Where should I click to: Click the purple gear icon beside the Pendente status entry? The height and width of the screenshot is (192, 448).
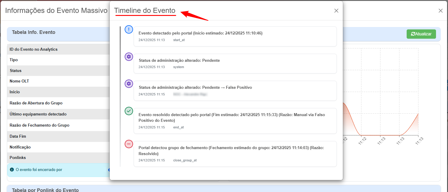coord(129,57)
